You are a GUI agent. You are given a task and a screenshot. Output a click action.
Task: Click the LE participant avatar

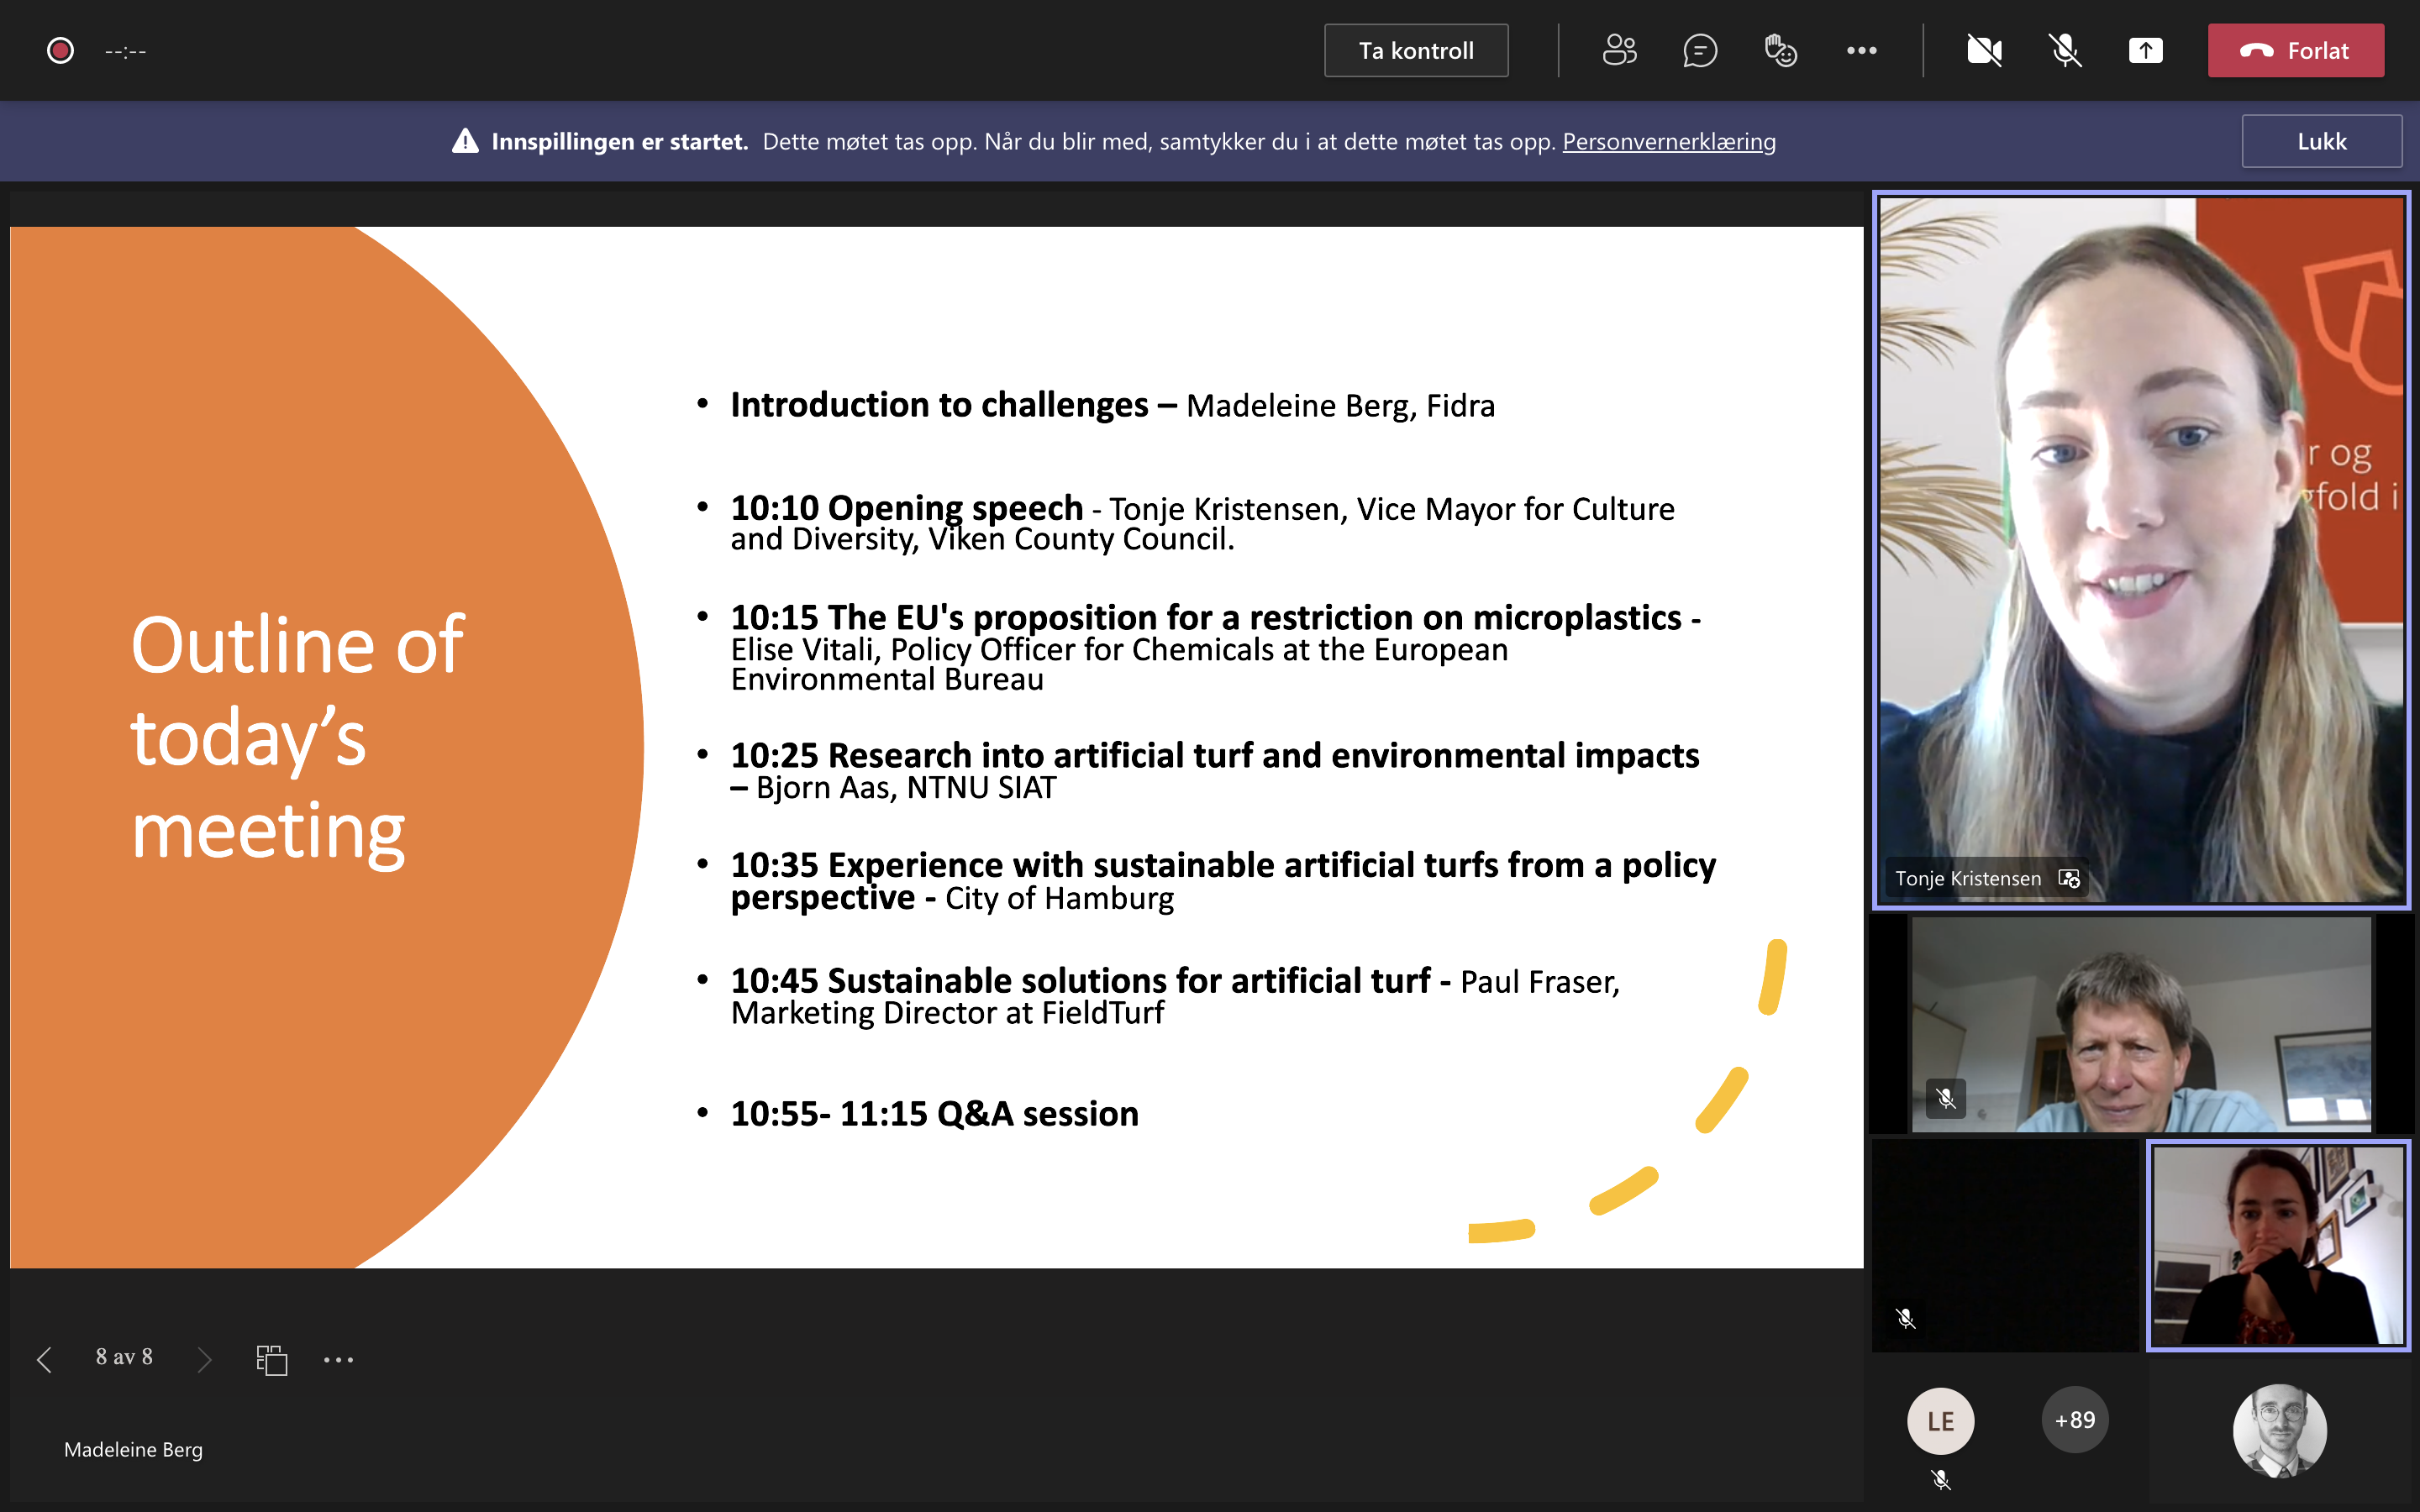[1939, 1420]
